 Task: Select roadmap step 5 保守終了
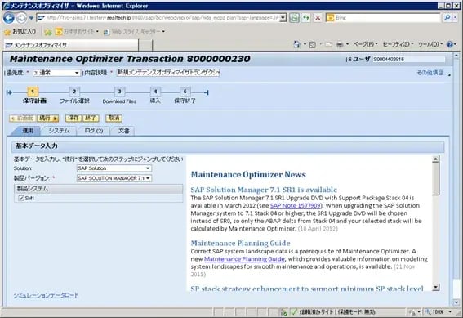click(185, 92)
